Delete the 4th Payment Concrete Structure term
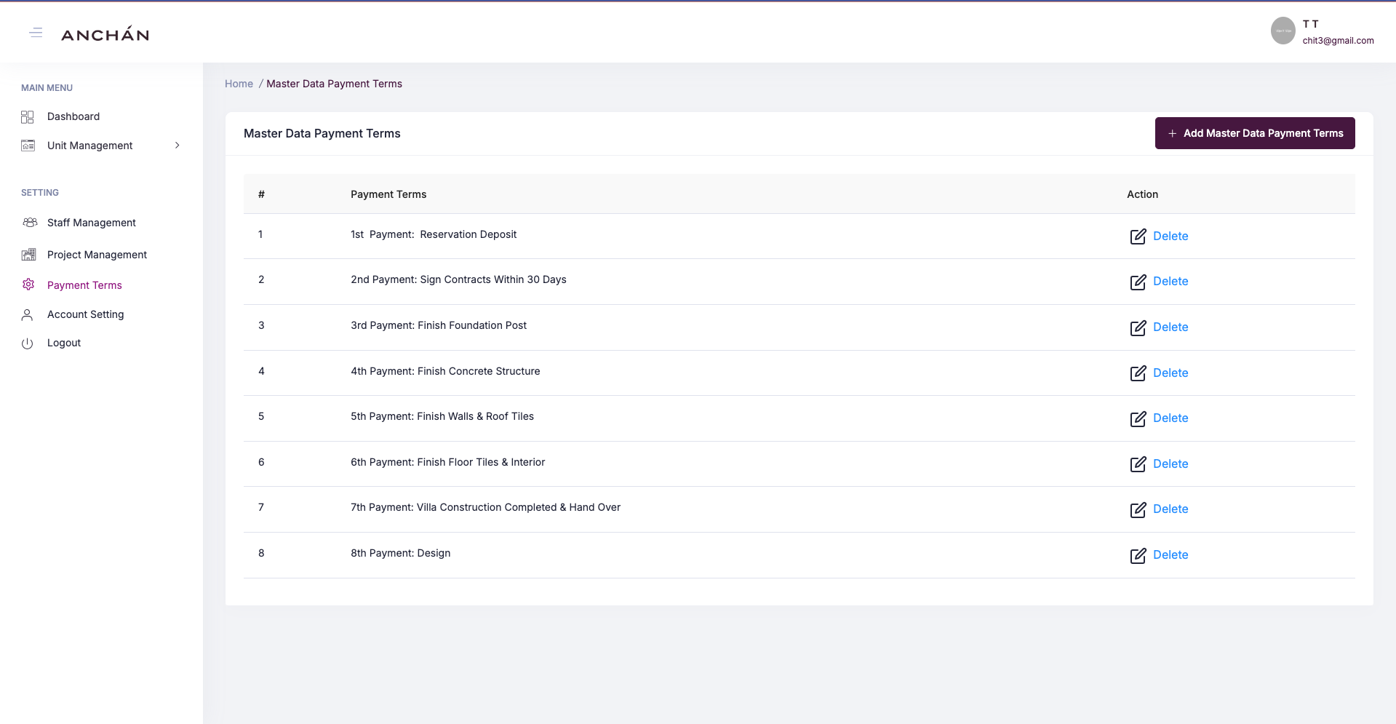The image size is (1396, 724). point(1170,373)
